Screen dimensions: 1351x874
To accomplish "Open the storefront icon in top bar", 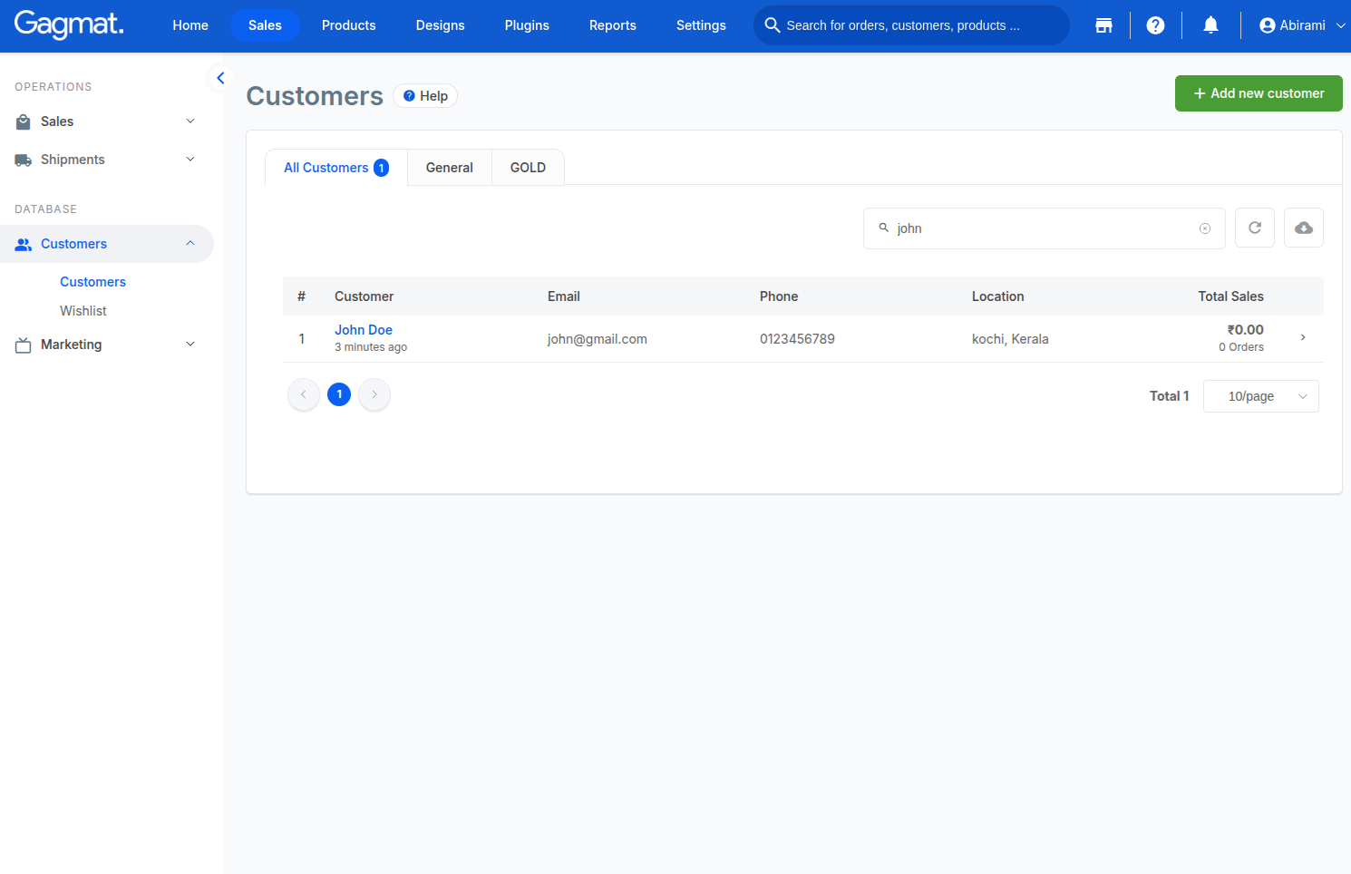I will 1103,25.
